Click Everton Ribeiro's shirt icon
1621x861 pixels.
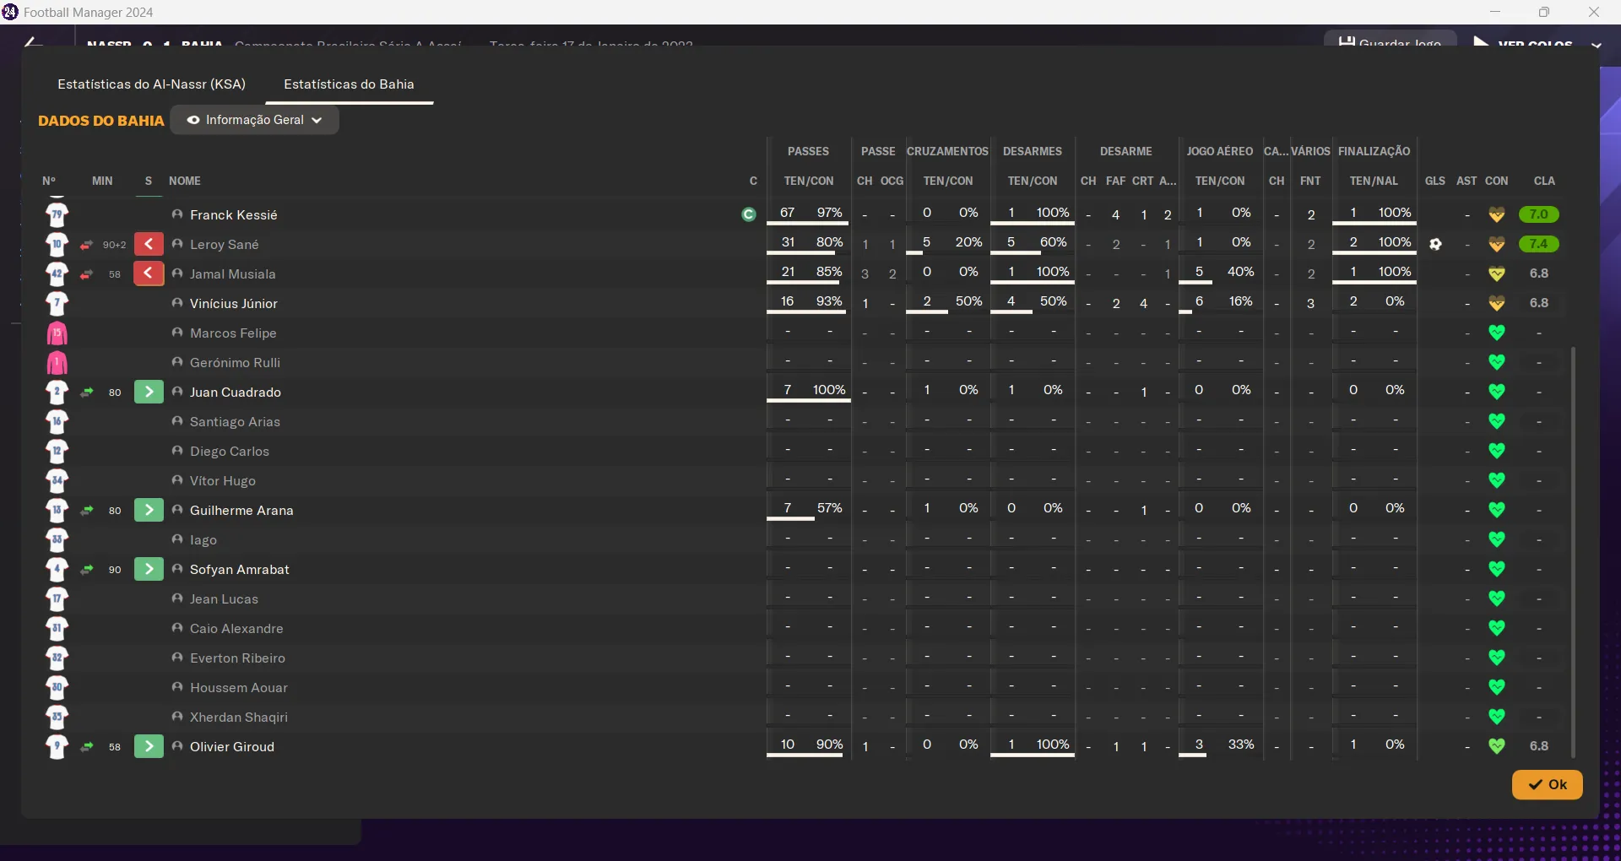[57, 658]
